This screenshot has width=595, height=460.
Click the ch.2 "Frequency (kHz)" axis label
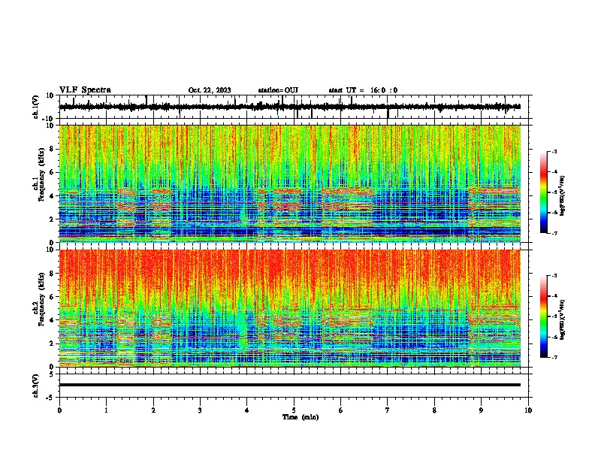pos(41,299)
